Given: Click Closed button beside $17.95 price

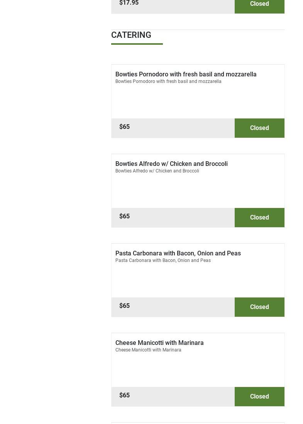Looking at the screenshot, I should [259, 5].
